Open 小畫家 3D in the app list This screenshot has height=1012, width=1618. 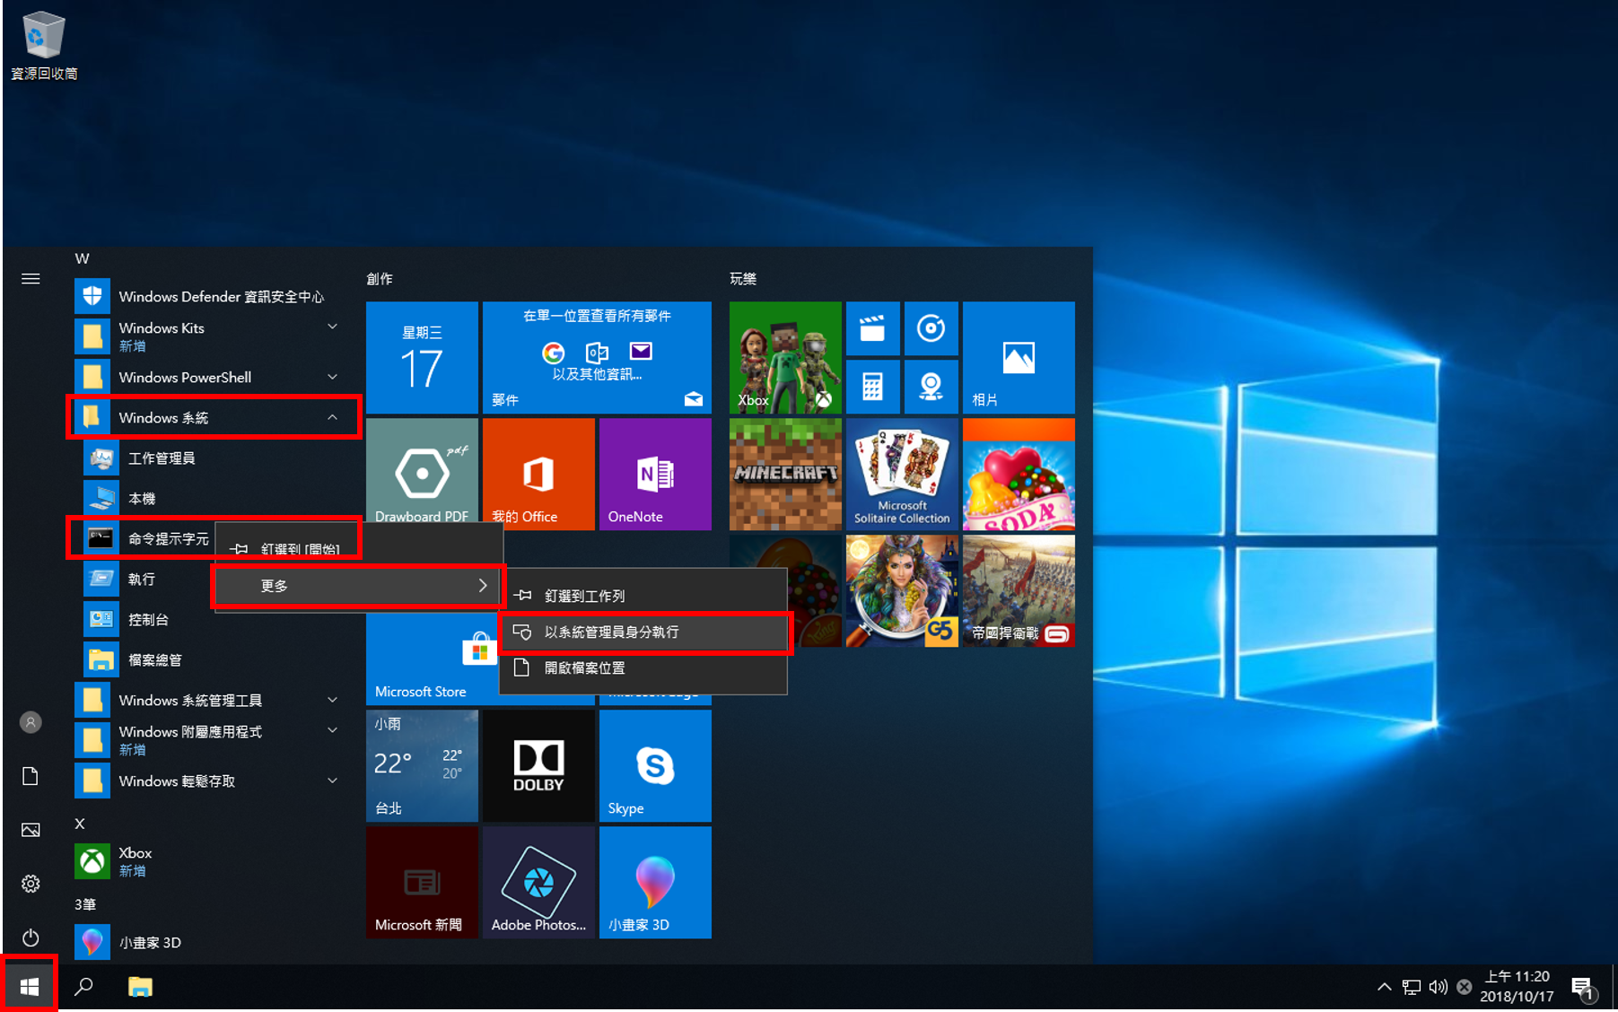coord(211,942)
